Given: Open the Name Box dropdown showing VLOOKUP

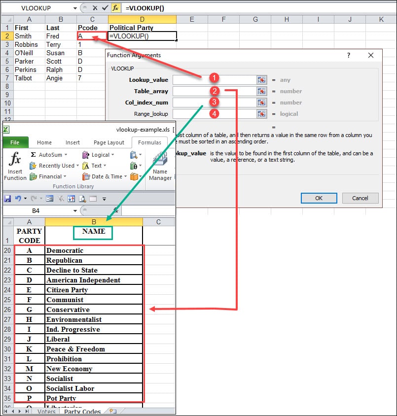Looking at the screenshot, I should click(x=75, y=8).
